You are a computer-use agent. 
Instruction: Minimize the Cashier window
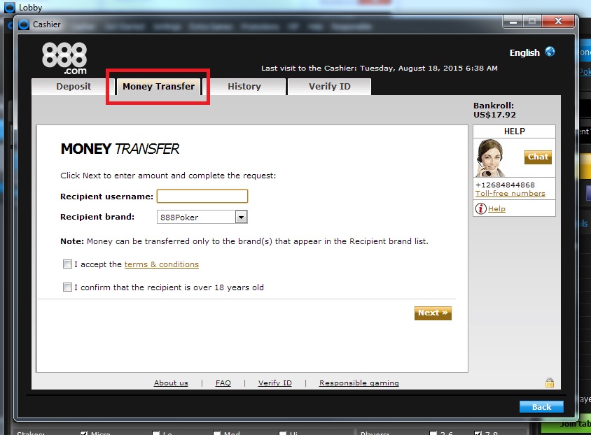pyautogui.click(x=513, y=22)
